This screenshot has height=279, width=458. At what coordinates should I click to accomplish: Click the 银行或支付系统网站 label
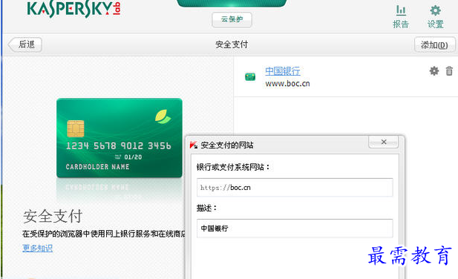click(x=233, y=167)
